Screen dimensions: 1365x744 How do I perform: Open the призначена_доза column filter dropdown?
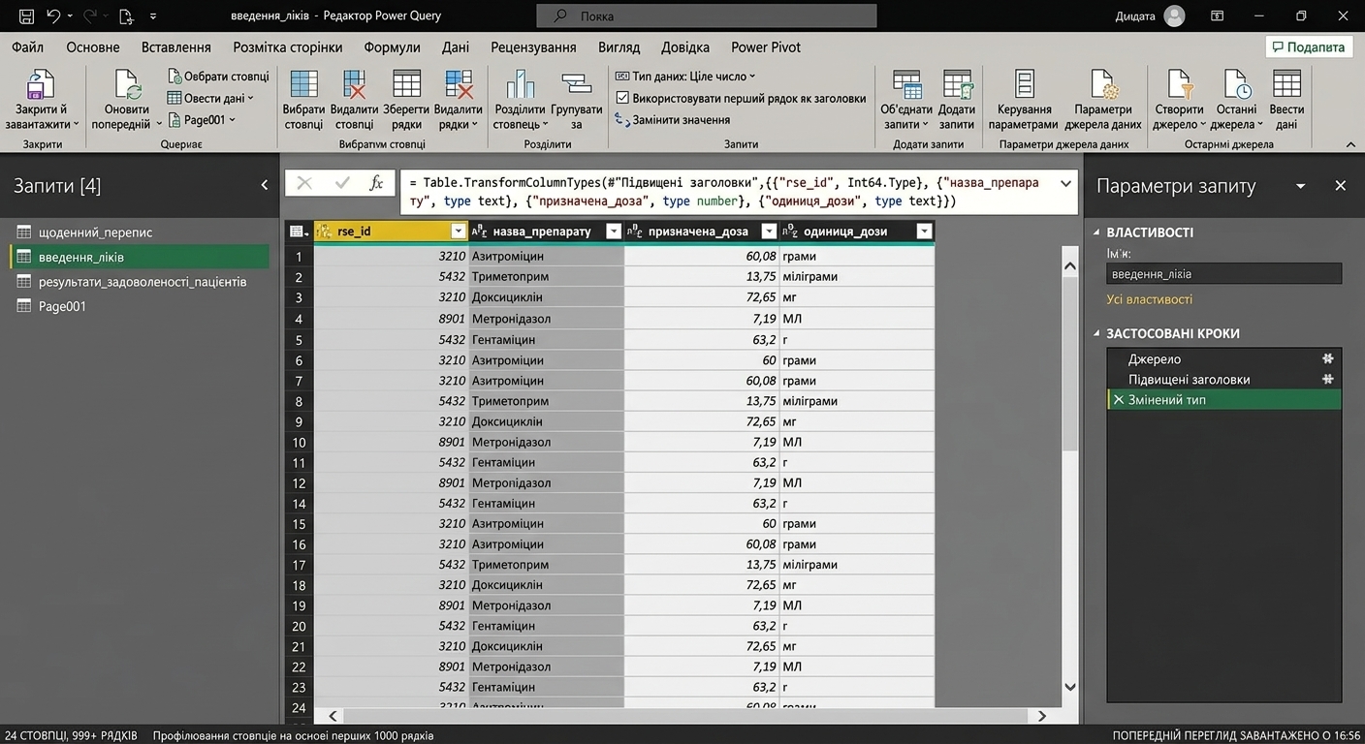[769, 232]
